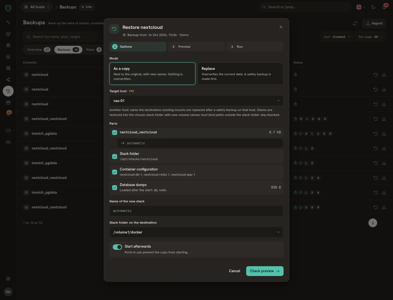
Task: Click the Import button
Action: coord(374,23)
